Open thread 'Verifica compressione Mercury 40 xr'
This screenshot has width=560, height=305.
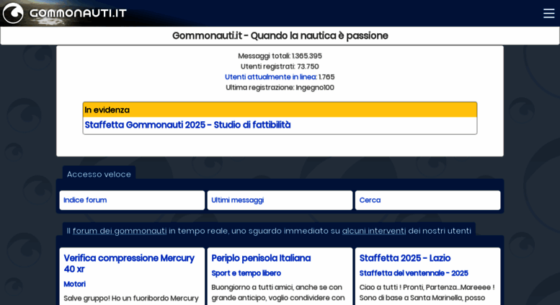[129, 263]
